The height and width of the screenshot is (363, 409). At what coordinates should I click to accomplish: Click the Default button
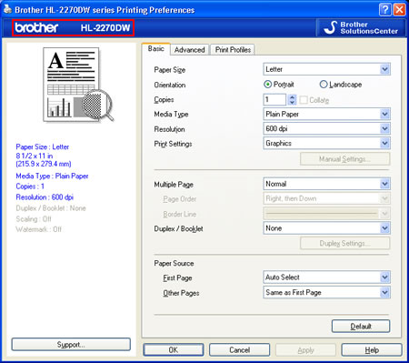coord(361,327)
